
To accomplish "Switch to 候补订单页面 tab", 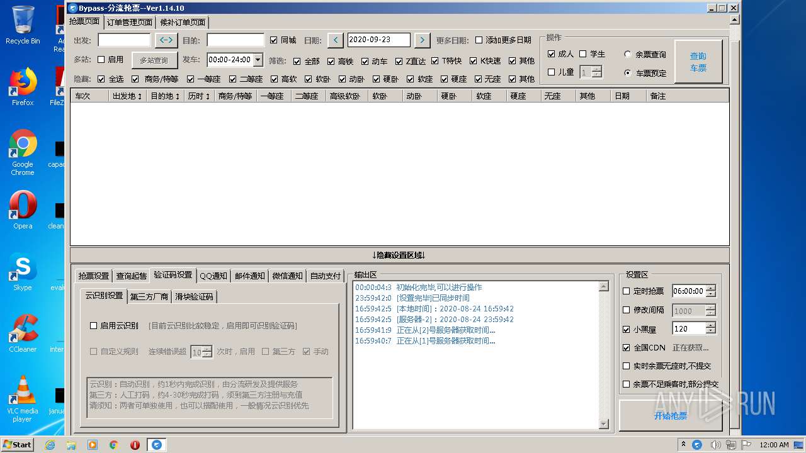I will 183,22.
